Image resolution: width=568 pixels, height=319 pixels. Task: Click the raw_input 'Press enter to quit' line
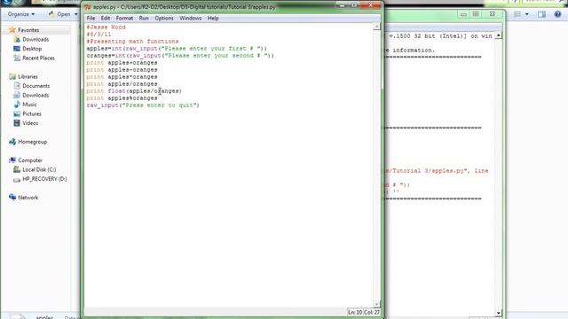[143, 105]
